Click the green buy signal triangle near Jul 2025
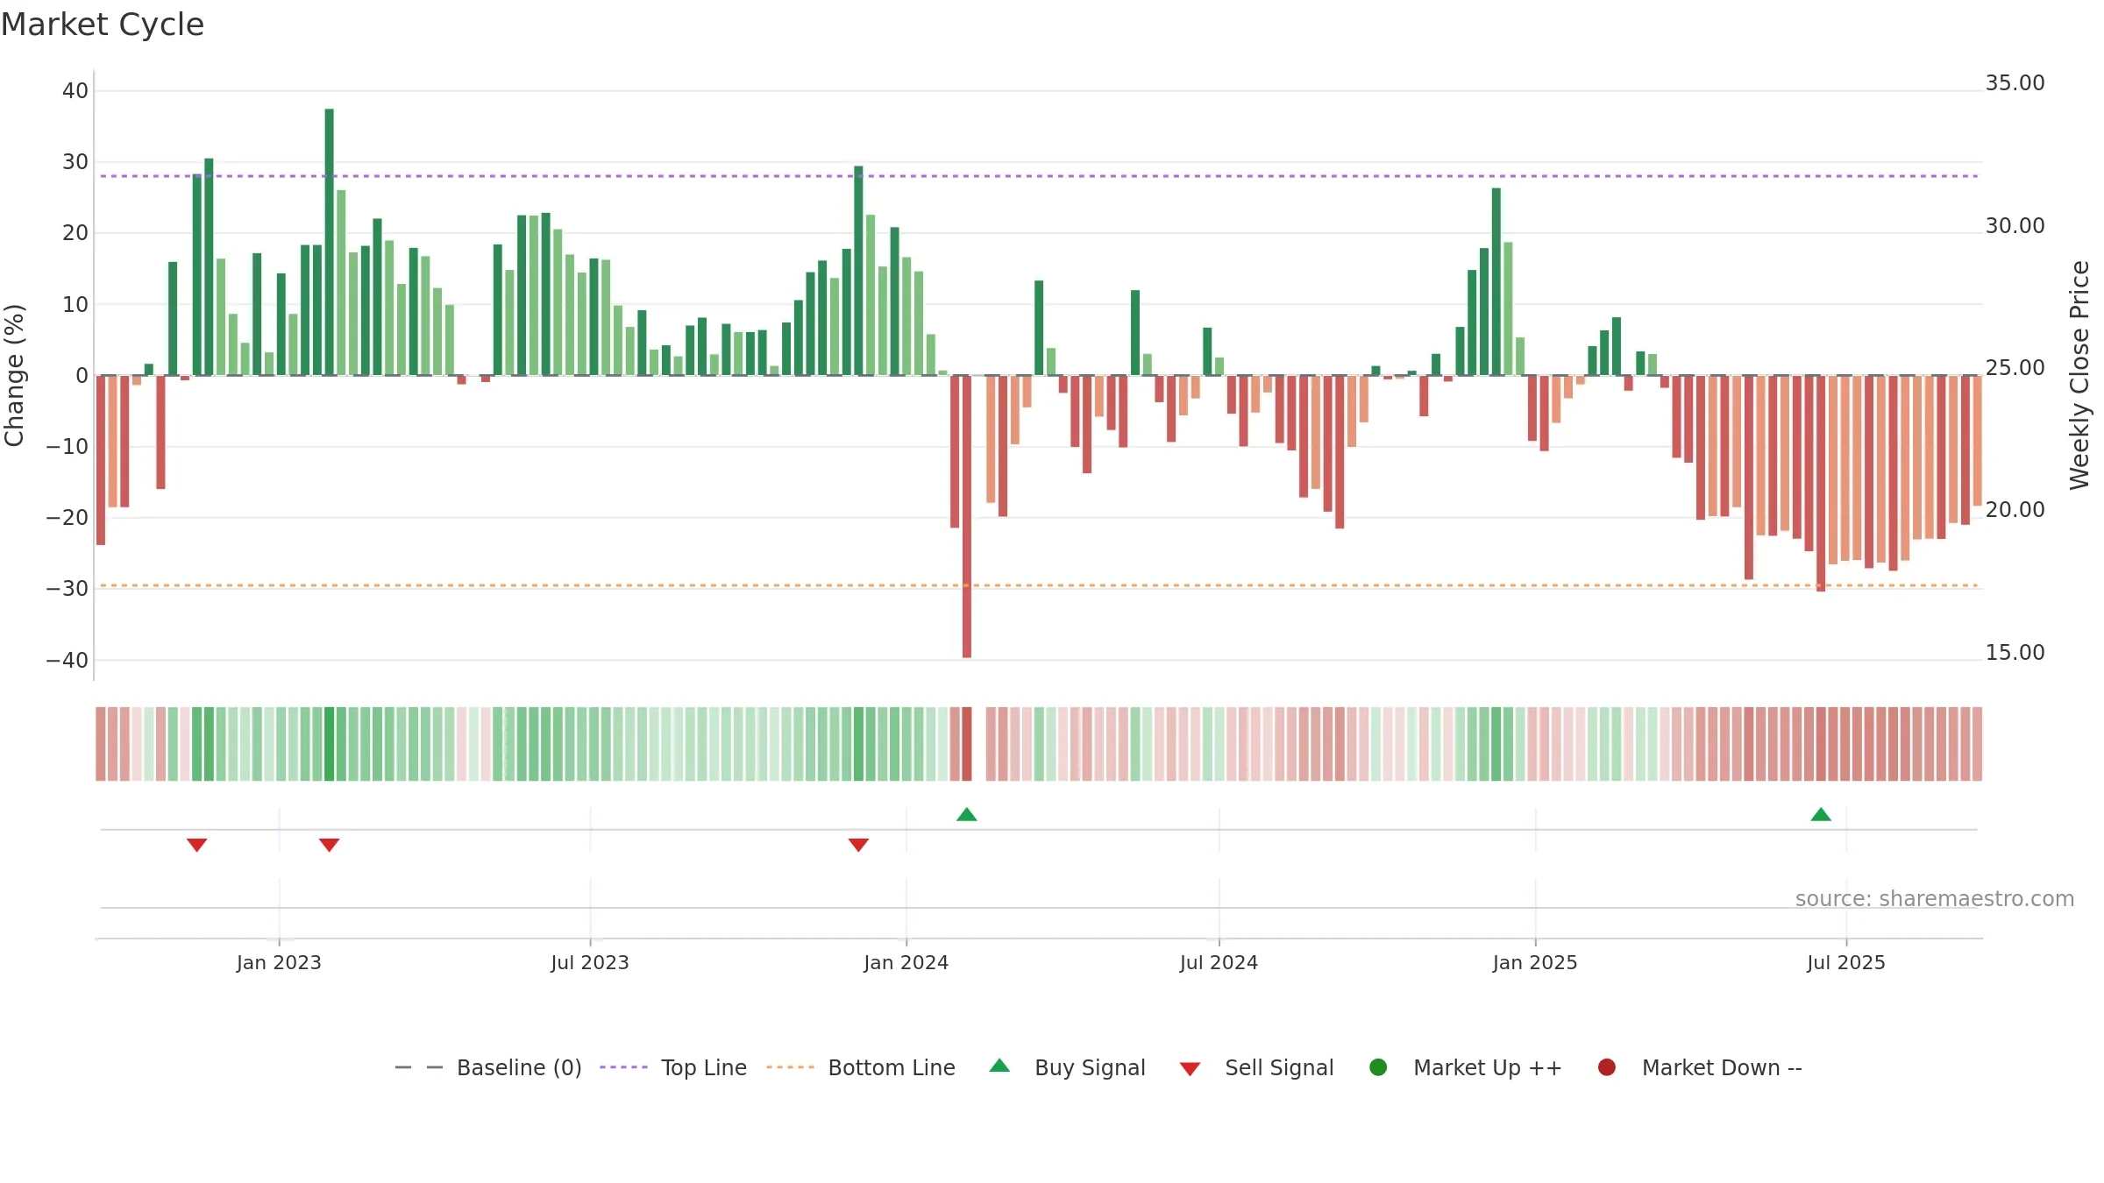Image resolution: width=2104 pixels, height=1183 pixels. pos(1821,814)
